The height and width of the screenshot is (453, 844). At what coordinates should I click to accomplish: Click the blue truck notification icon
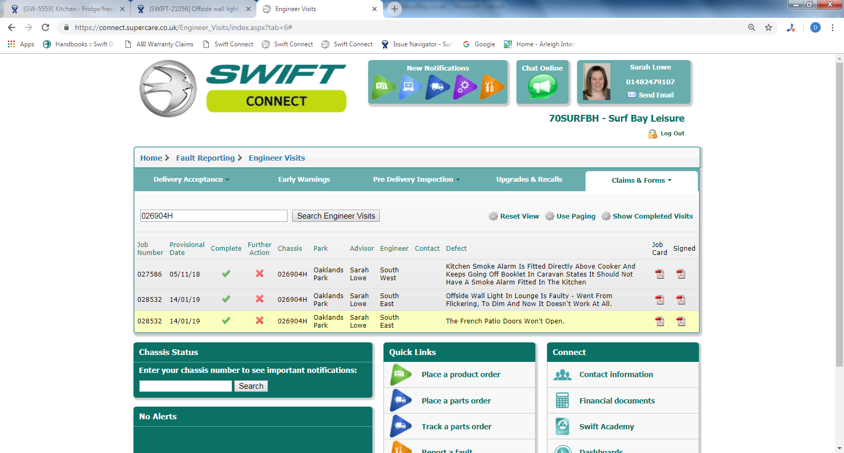pyautogui.click(x=437, y=86)
